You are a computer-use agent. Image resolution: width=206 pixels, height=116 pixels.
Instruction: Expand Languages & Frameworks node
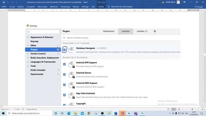pyautogui.click(x=28, y=62)
